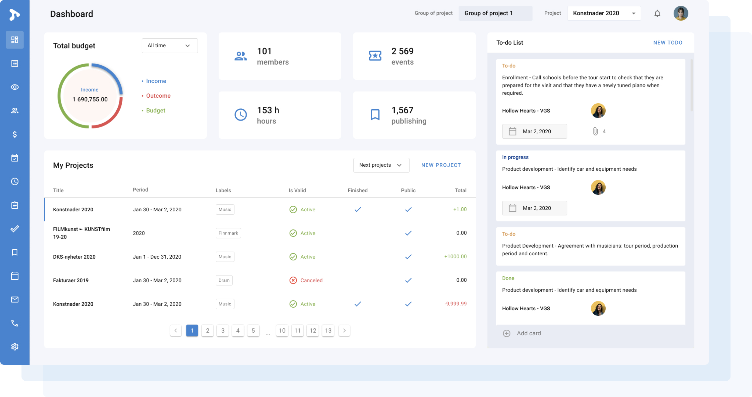Go to page 13 of projects
The height and width of the screenshot is (397, 752).
click(x=328, y=330)
